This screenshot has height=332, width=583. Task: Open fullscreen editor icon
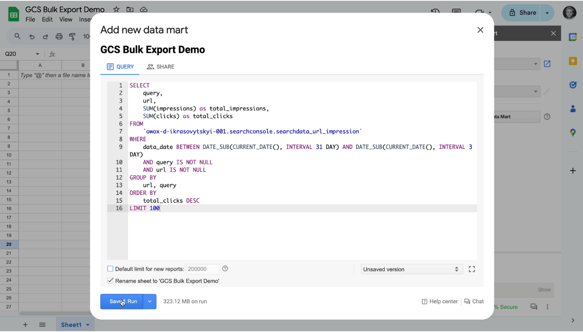point(472,269)
